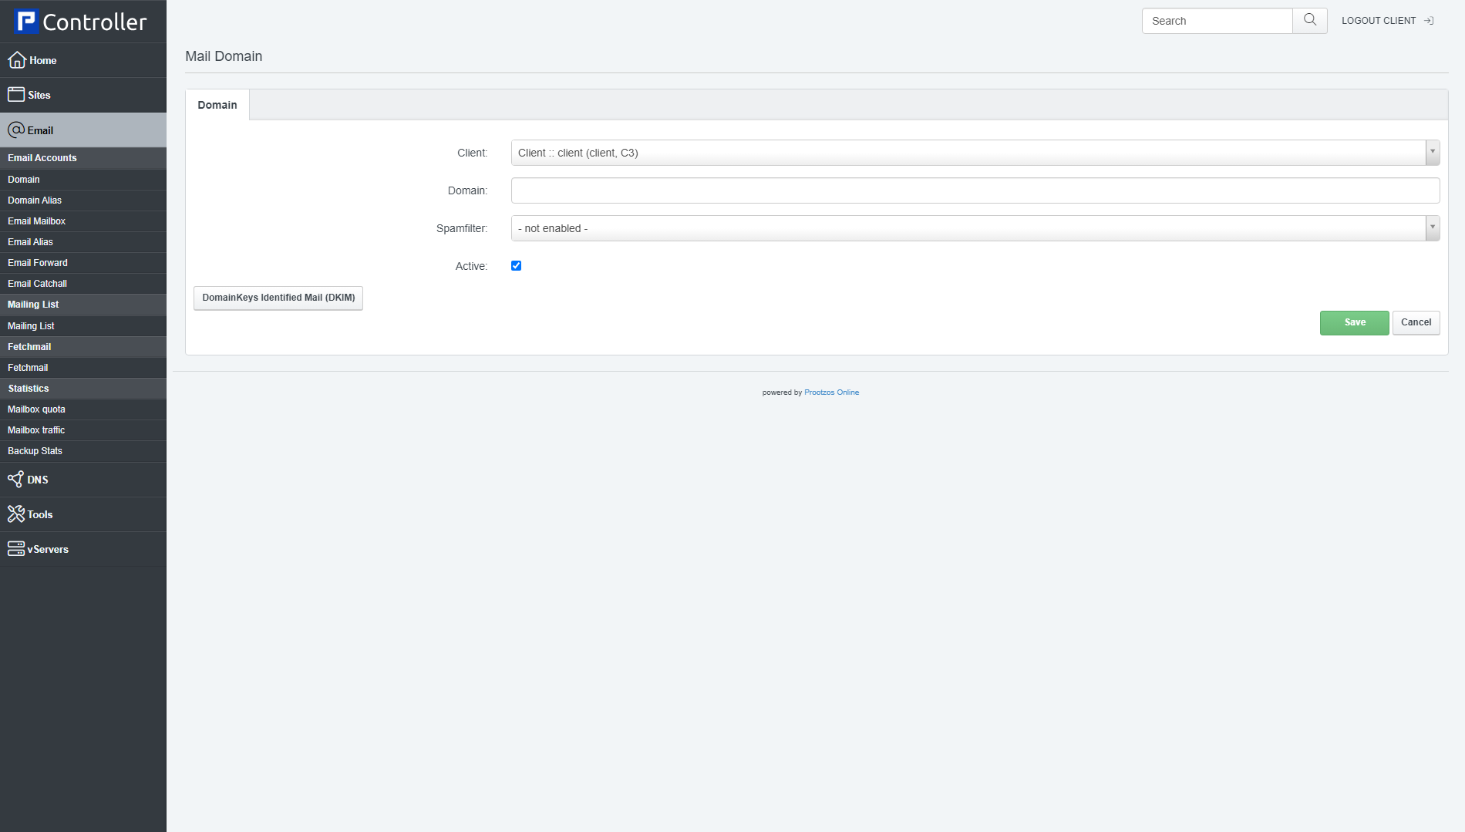
Task: Click the DomainKeys Identified Mail (DKIM) button
Action: [x=278, y=298]
